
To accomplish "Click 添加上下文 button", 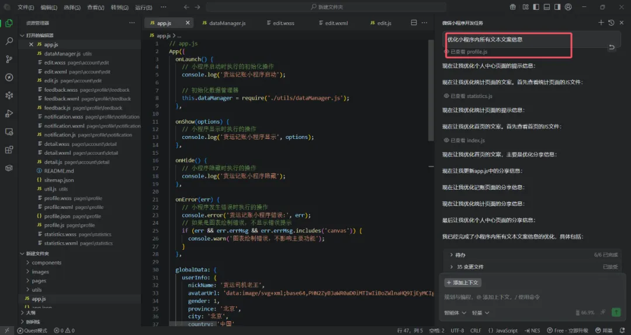I will [x=463, y=282].
